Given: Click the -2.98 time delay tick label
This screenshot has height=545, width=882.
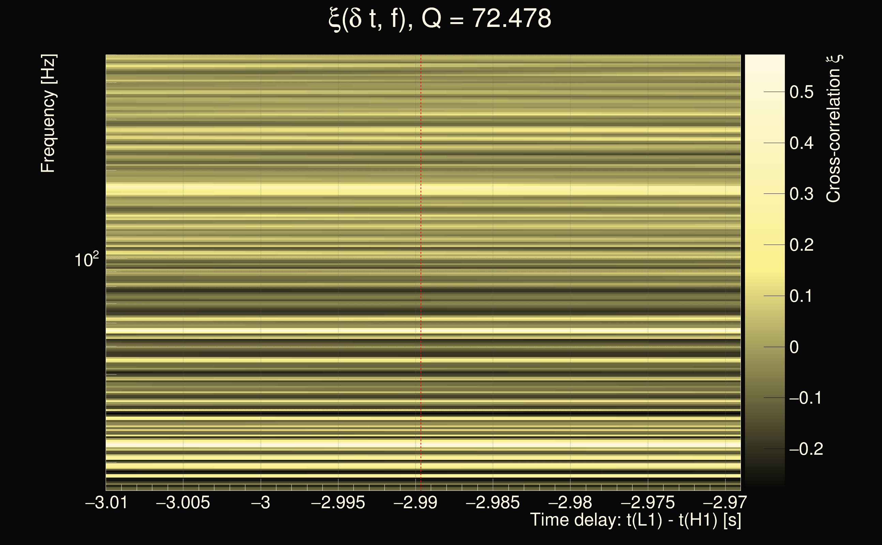Looking at the screenshot, I should tap(570, 502).
